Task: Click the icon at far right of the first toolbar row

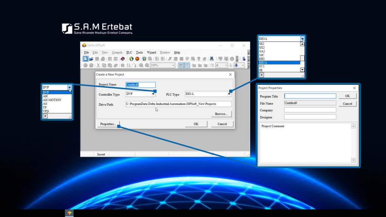Action: [x=244, y=59]
